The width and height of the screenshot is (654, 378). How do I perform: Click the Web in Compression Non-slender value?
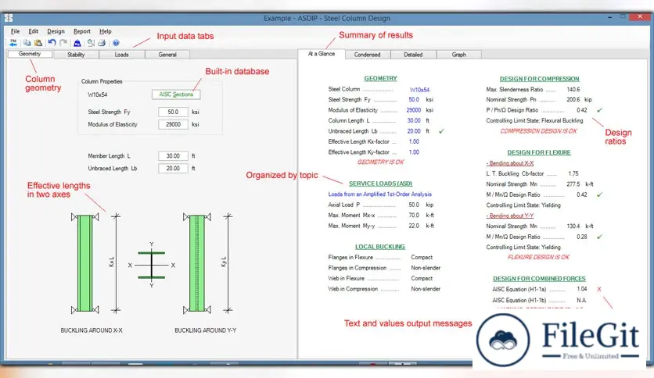click(426, 289)
